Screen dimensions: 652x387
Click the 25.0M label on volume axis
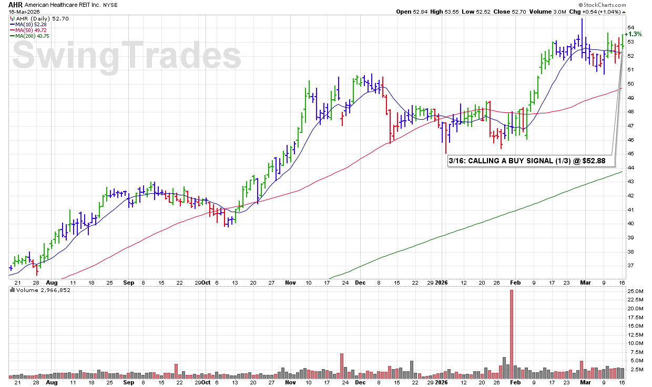[x=636, y=291]
